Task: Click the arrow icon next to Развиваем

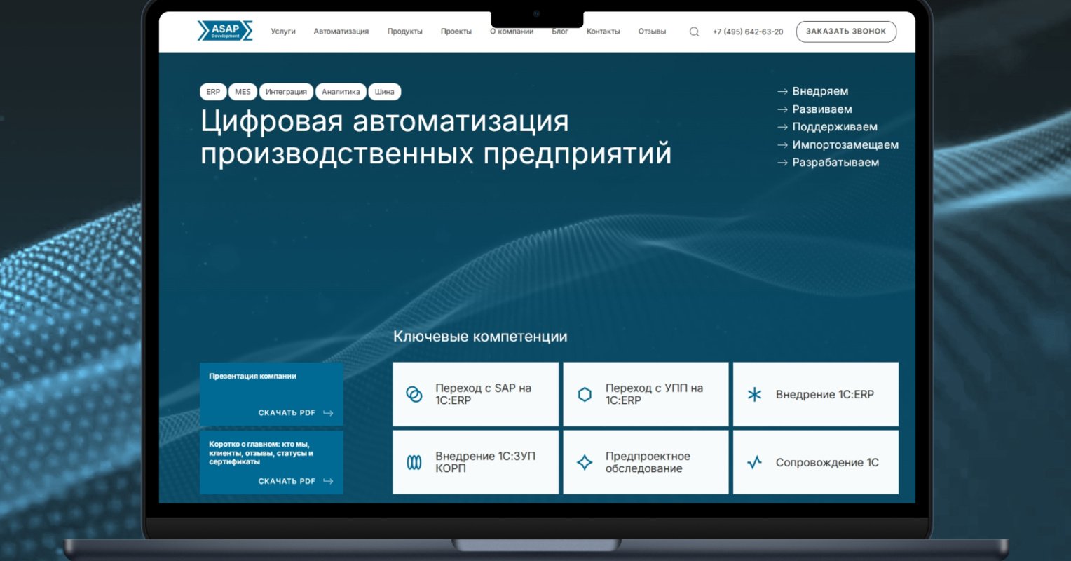Action: pos(782,109)
